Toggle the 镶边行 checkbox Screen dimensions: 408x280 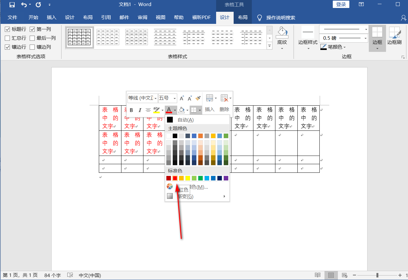(7, 47)
